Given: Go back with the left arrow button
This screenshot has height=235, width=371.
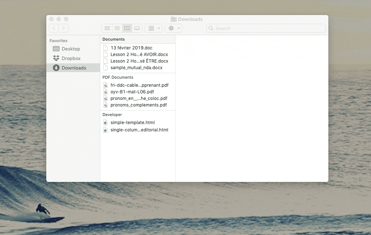Looking at the screenshot, I should pyautogui.click(x=54, y=28).
